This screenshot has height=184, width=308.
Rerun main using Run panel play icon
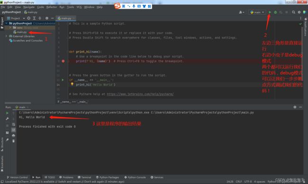tap(7, 113)
